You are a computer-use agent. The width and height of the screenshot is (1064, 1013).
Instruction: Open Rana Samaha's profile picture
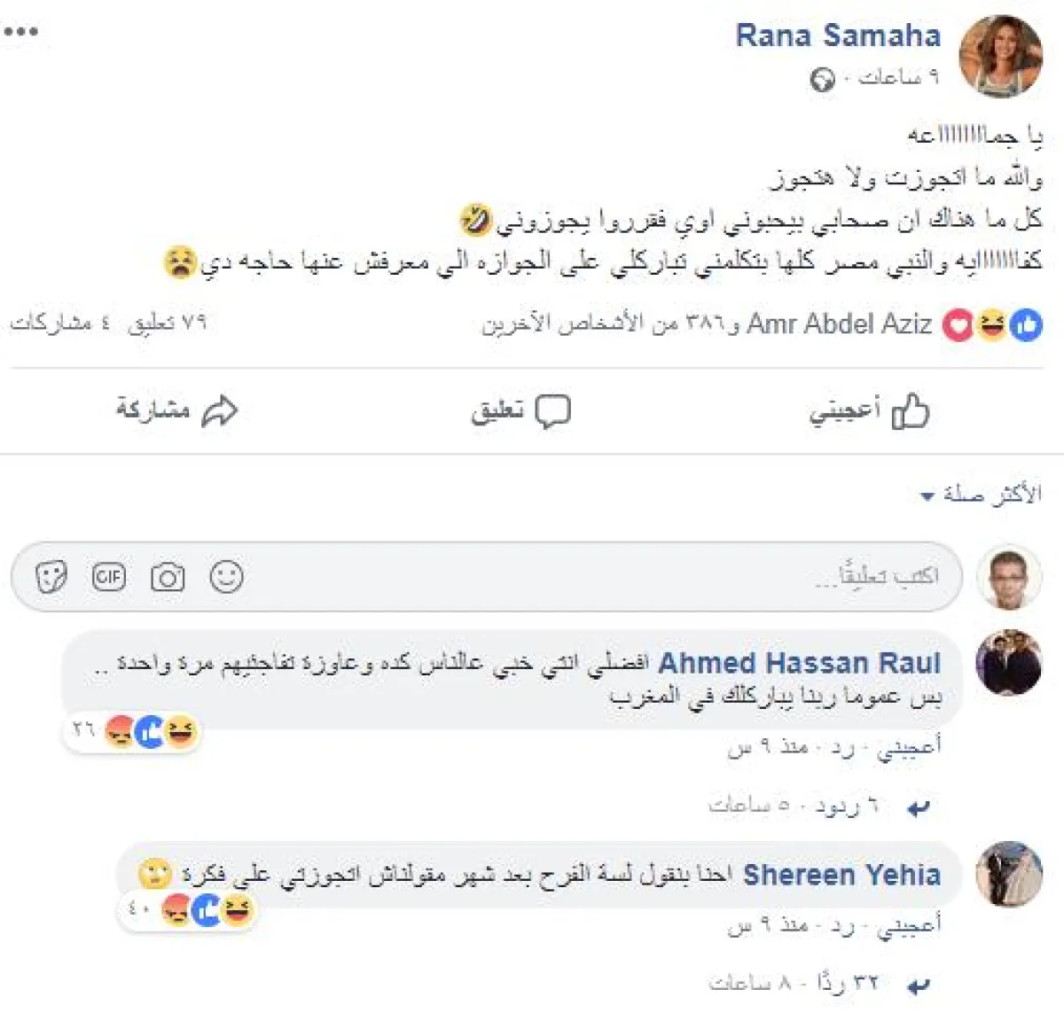1001,56
